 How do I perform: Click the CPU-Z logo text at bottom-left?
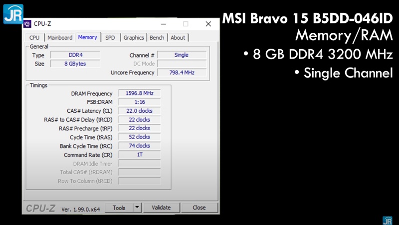[x=40, y=208]
